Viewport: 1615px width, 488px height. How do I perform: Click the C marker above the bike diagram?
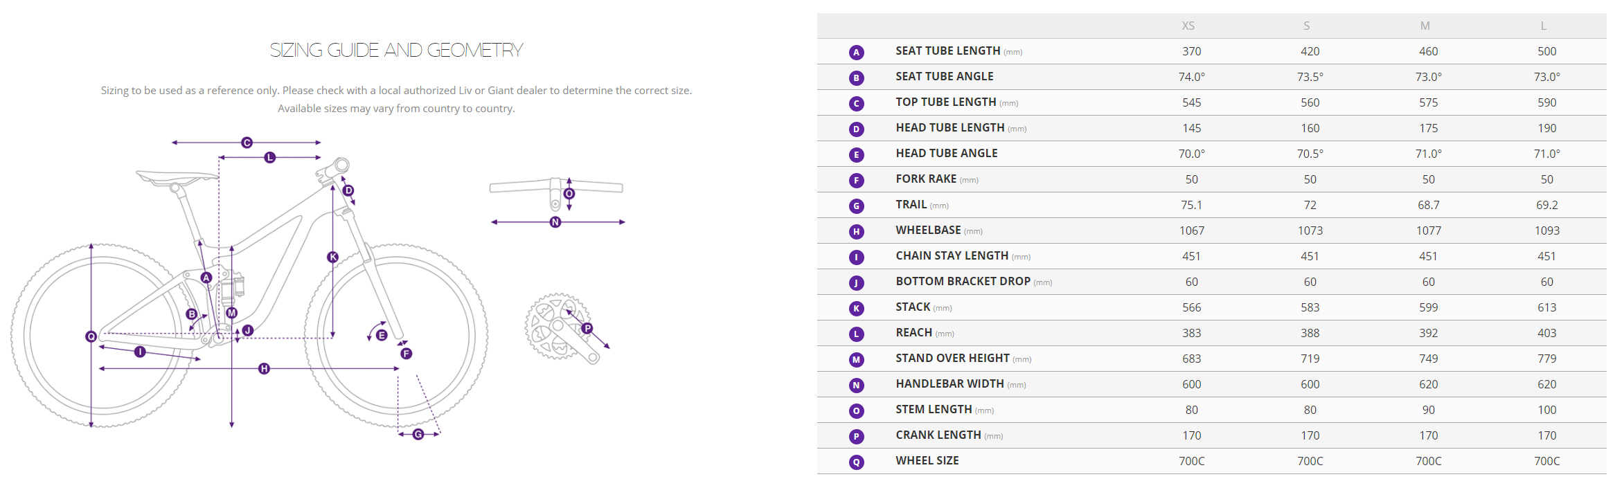[x=247, y=143]
